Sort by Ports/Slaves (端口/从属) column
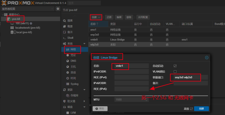Image resolution: width=225 pixels, height=115 pixels. pyautogui.click(x=196, y=24)
